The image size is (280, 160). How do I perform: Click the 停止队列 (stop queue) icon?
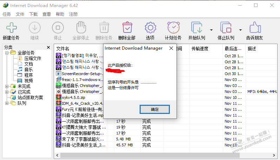225,28
